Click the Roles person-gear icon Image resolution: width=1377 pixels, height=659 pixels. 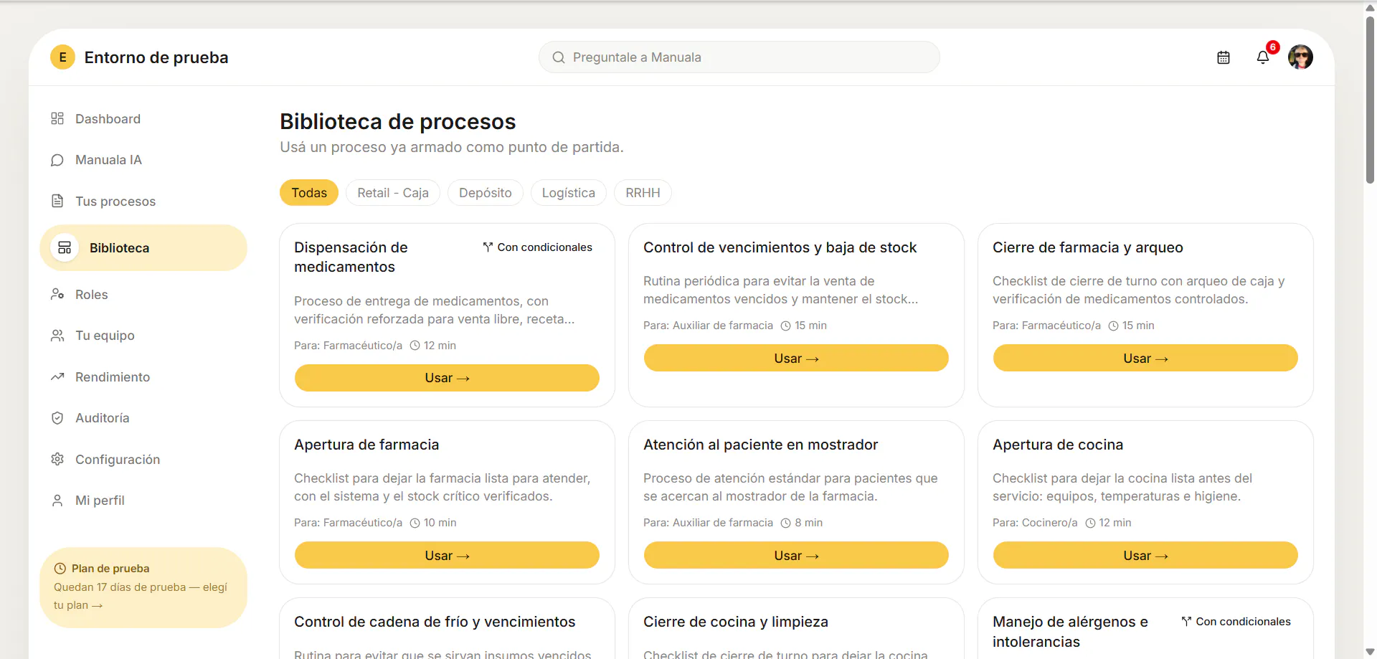(57, 294)
